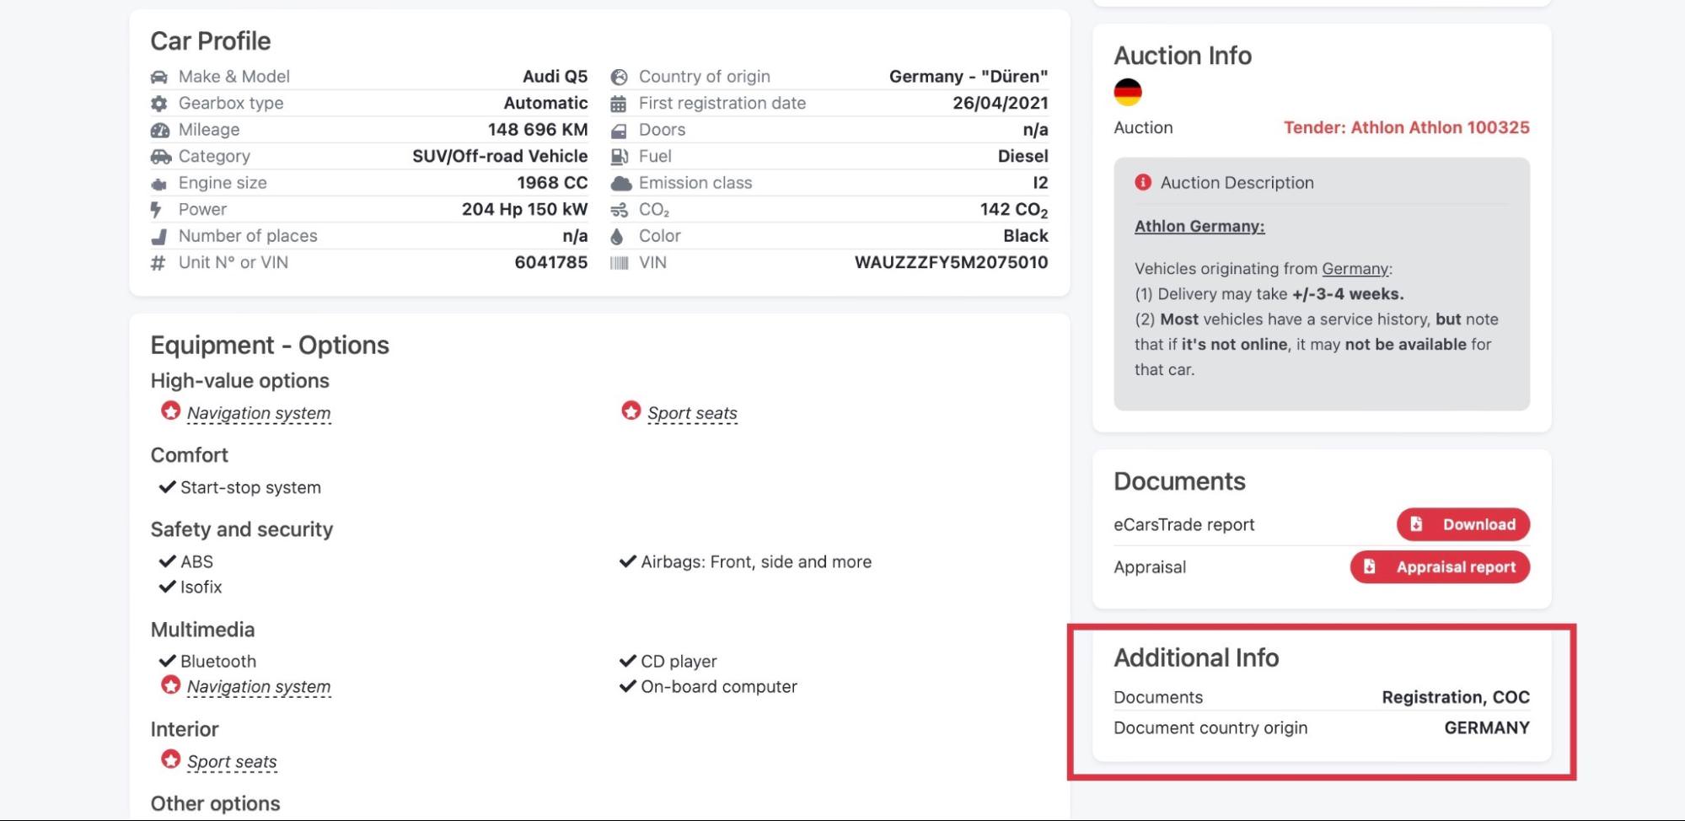This screenshot has width=1685, height=821.
Task: Click Navigation system in the Multimedia section
Action: [259, 687]
